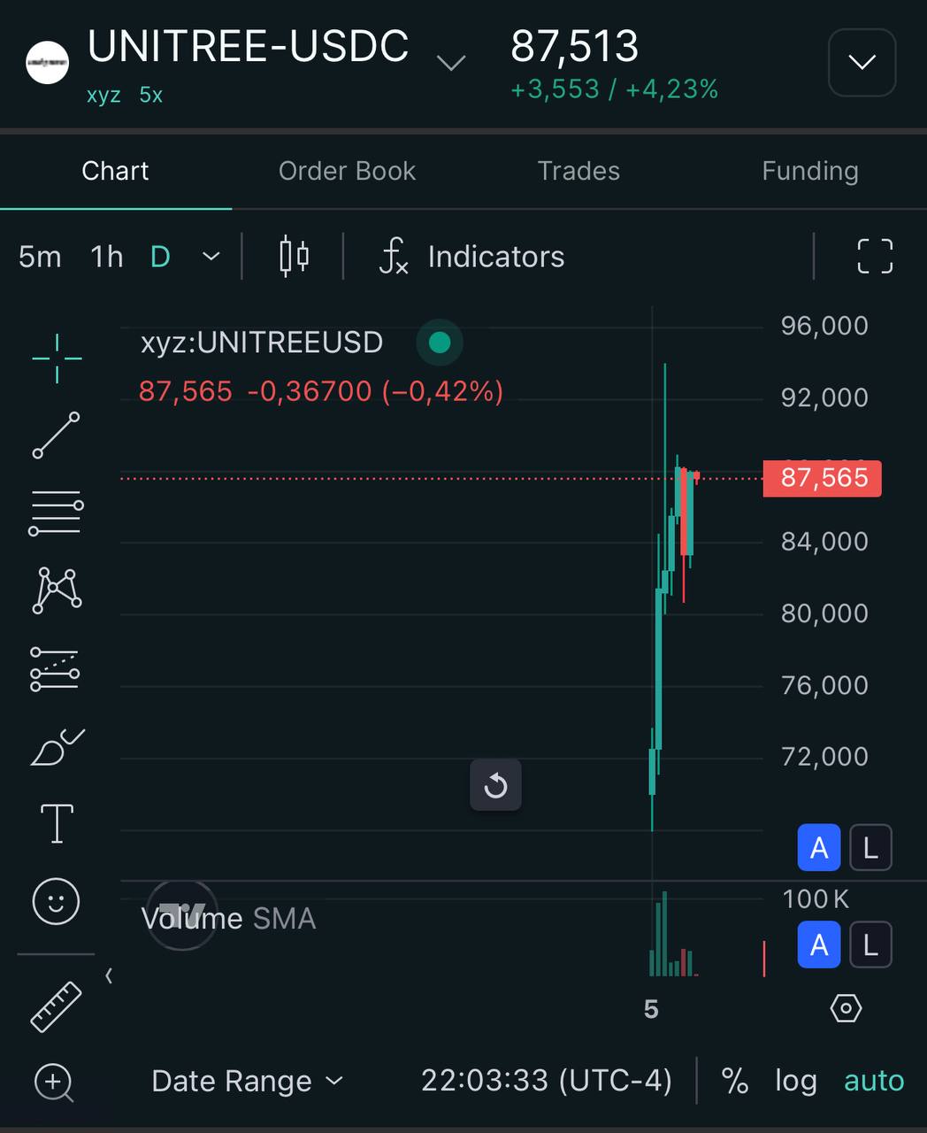Image resolution: width=927 pixels, height=1133 pixels.
Task: Select the ruler measure tool
Action: [x=57, y=1006]
